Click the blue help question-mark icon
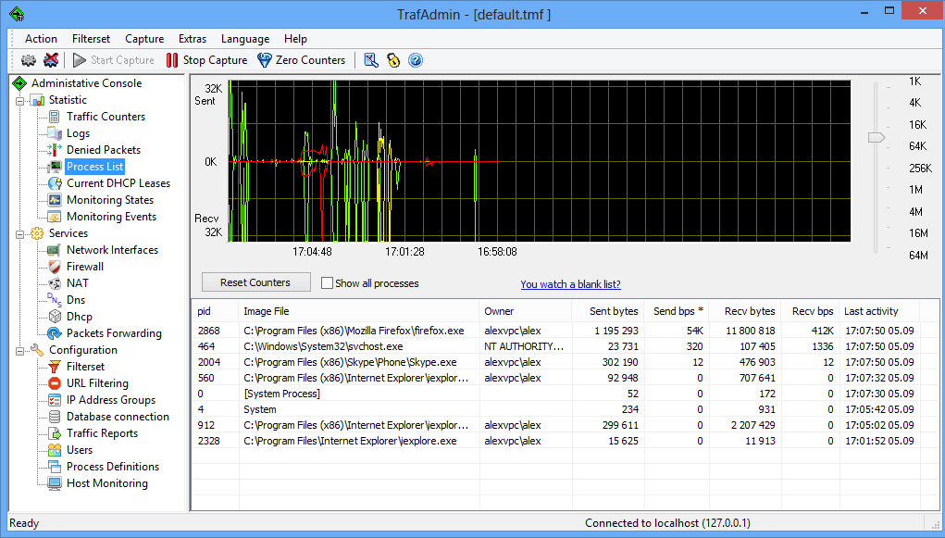The width and height of the screenshot is (945, 538). [x=416, y=60]
